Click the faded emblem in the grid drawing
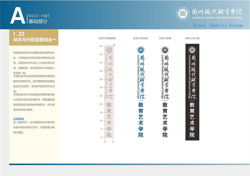This screenshot has width=250, height=176. coord(109,50)
